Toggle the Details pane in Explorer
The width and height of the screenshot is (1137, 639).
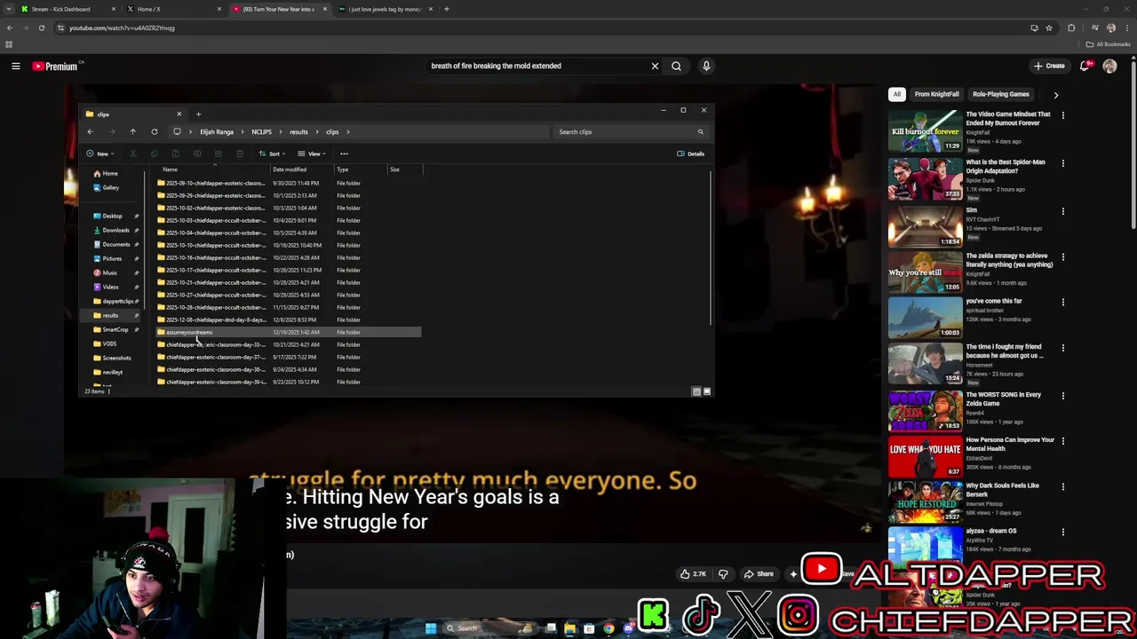click(690, 154)
